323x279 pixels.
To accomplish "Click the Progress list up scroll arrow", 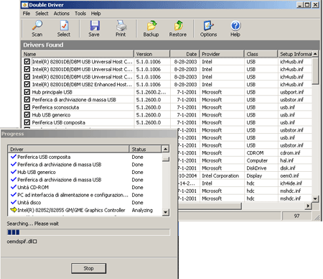I will 166,149.
